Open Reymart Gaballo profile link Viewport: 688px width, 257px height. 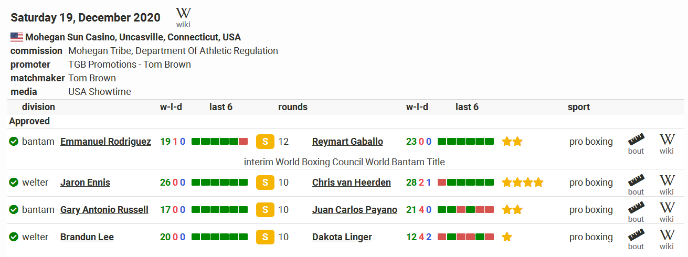coord(347,142)
